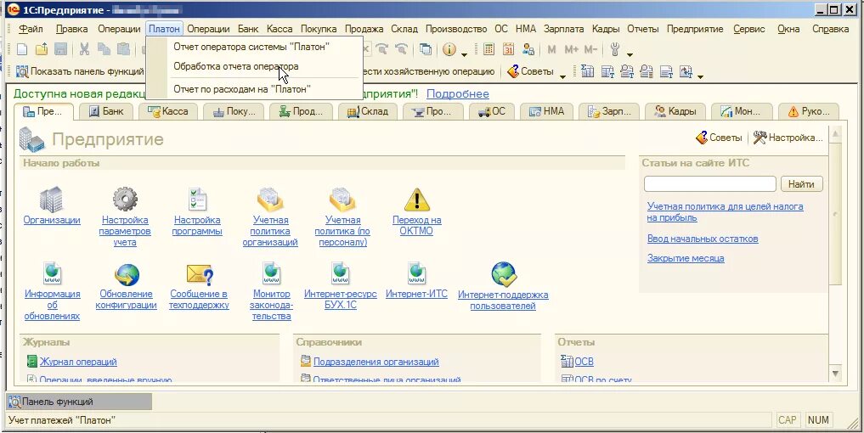Open the ОСВ report link

[x=584, y=362]
